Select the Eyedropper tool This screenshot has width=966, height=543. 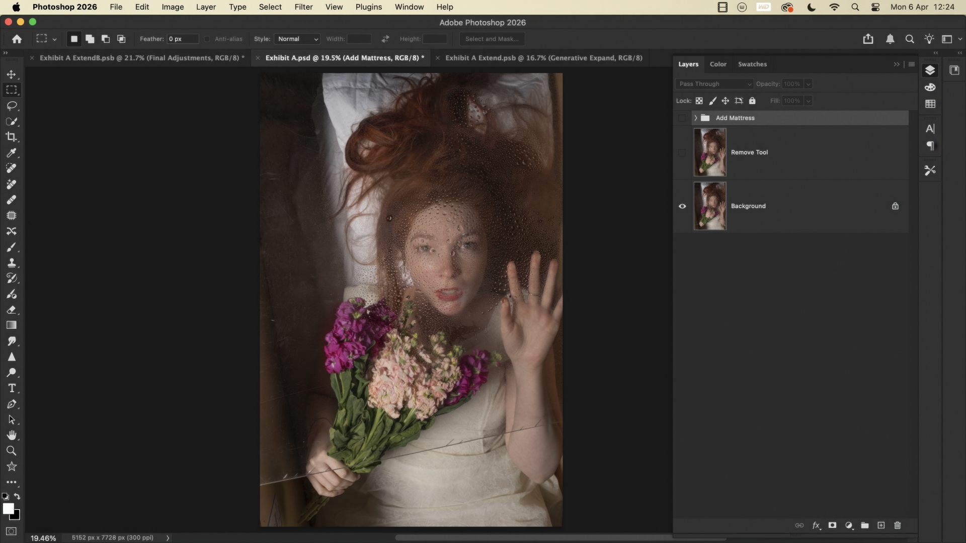[x=11, y=153]
